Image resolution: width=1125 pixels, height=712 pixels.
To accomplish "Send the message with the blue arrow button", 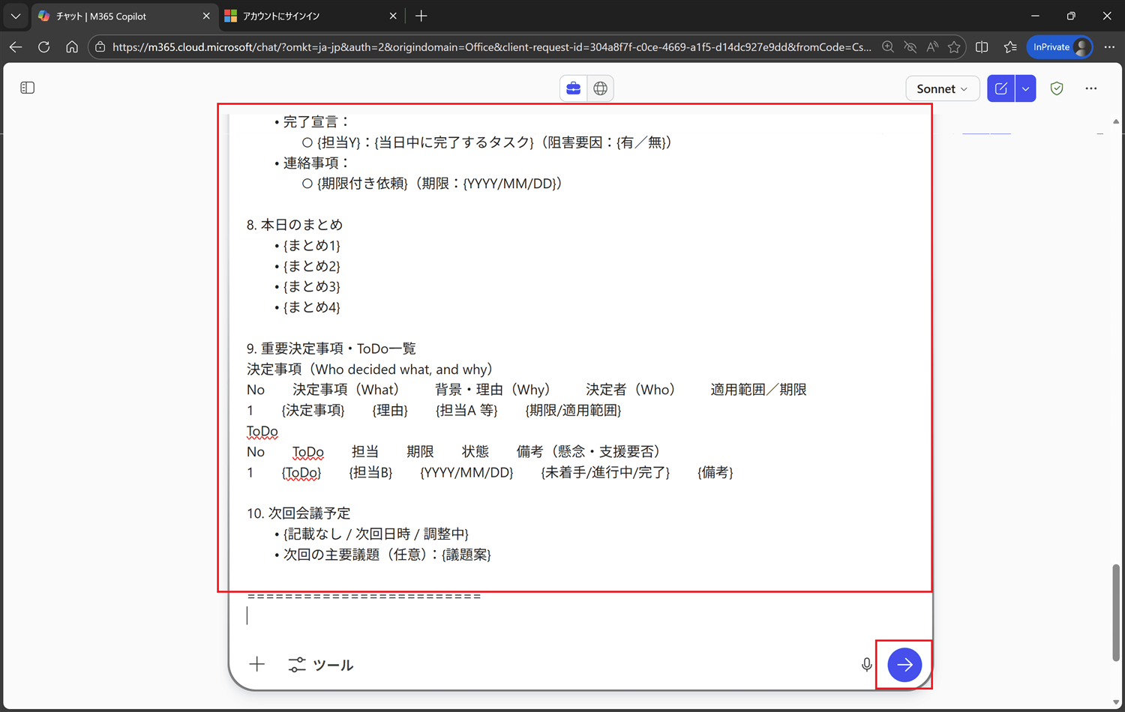I will click(x=904, y=665).
